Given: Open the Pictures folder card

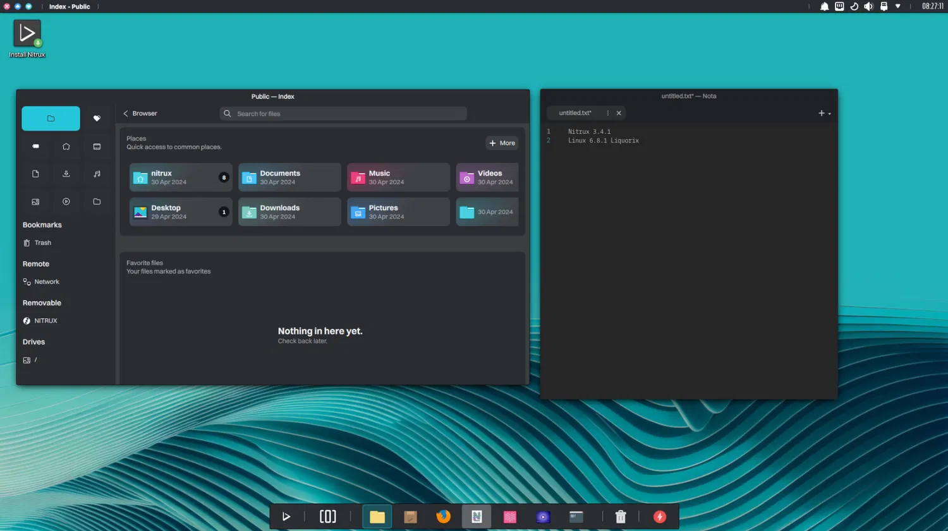Looking at the screenshot, I should coord(398,212).
